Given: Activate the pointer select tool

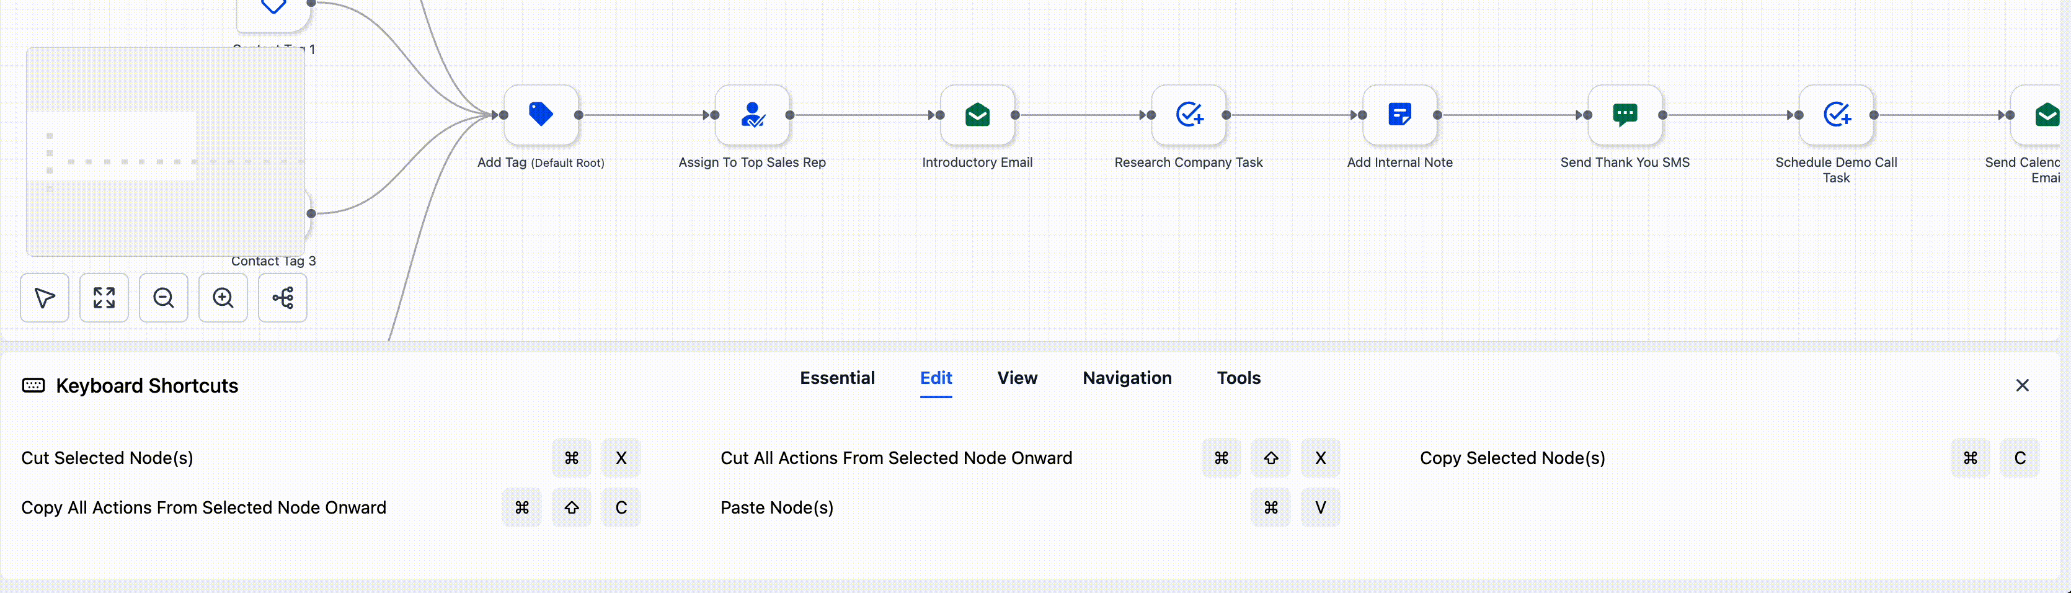Looking at the screenshot, I should [44, 298].
